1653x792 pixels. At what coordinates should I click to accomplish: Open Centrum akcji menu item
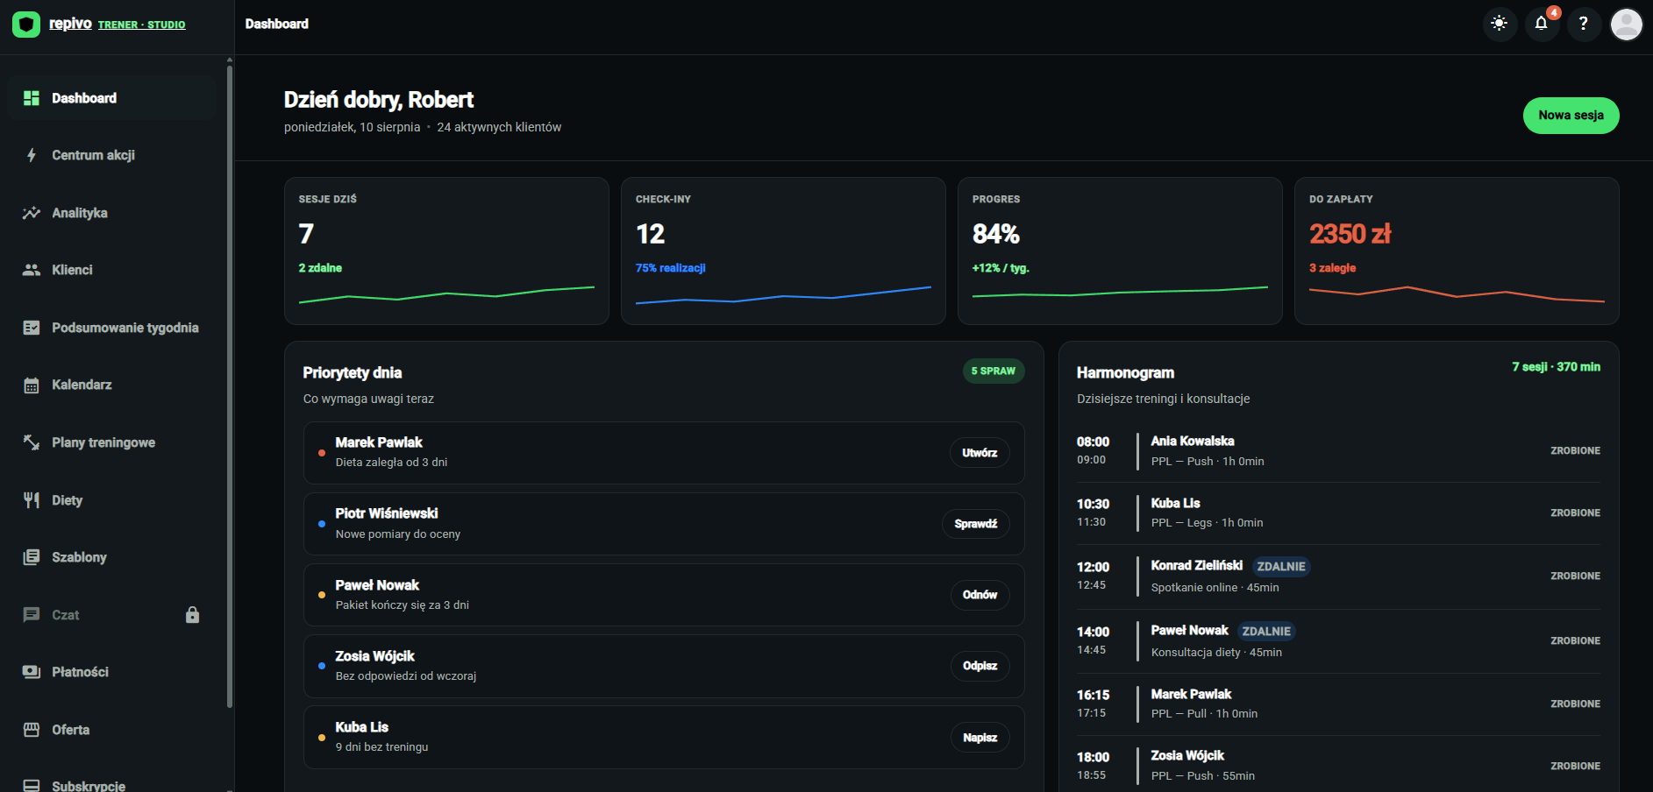click(111, 155)
